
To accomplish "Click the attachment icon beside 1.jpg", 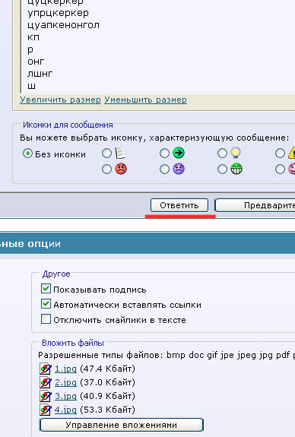I will click(46, 369).
